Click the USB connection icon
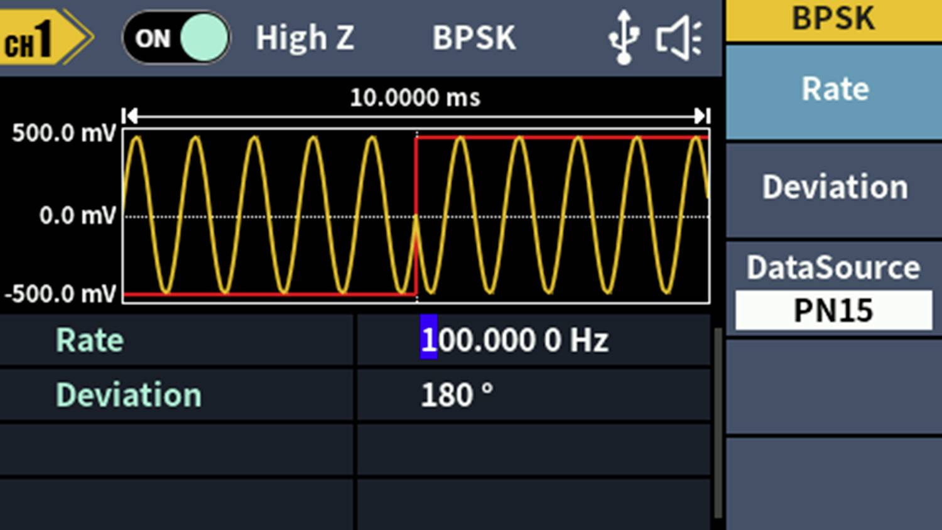Image resolution: width=942 pixels, height=530 pixels. (625, 36)
